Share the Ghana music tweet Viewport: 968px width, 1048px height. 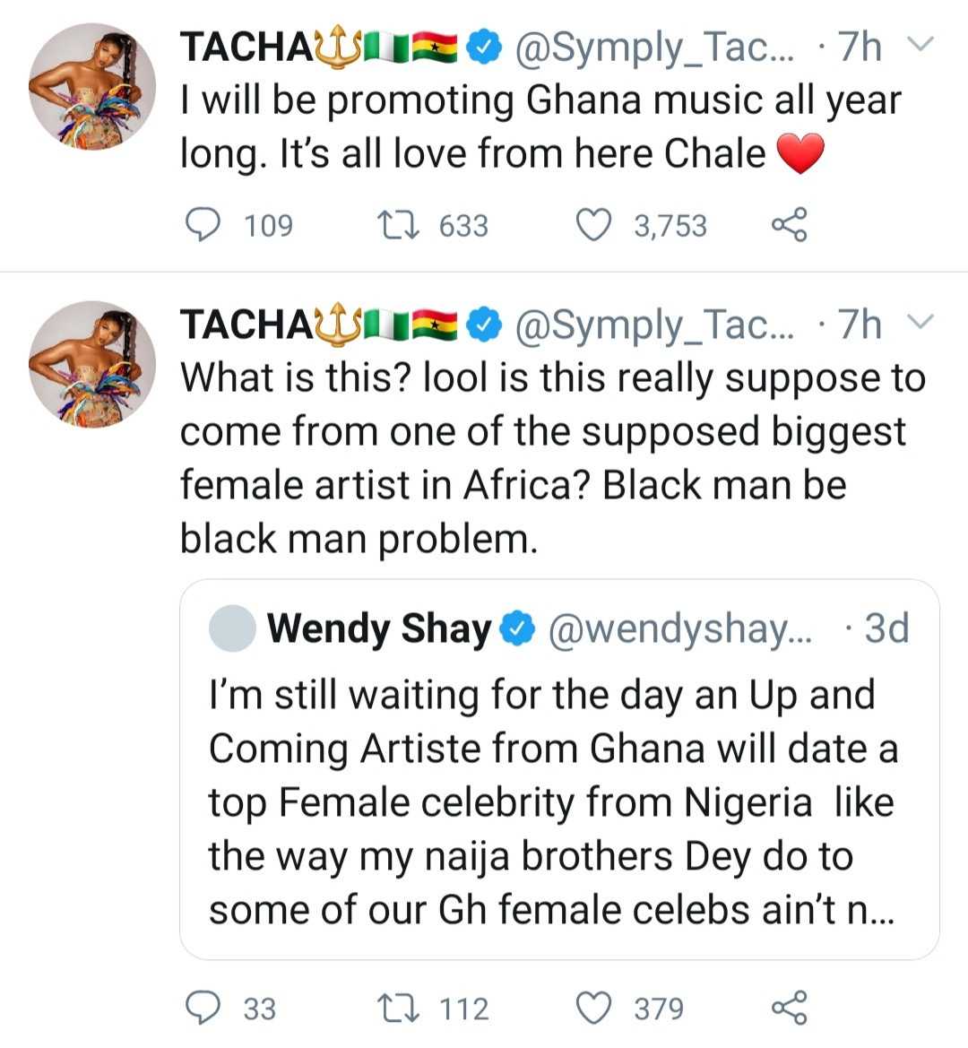(x=789, y=225)
